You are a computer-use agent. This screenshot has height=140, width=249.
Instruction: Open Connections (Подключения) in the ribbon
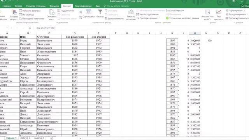(66, 10)
